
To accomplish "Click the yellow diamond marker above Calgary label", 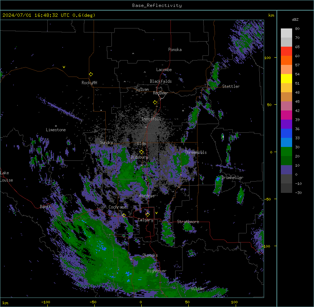I will point(148,215).
